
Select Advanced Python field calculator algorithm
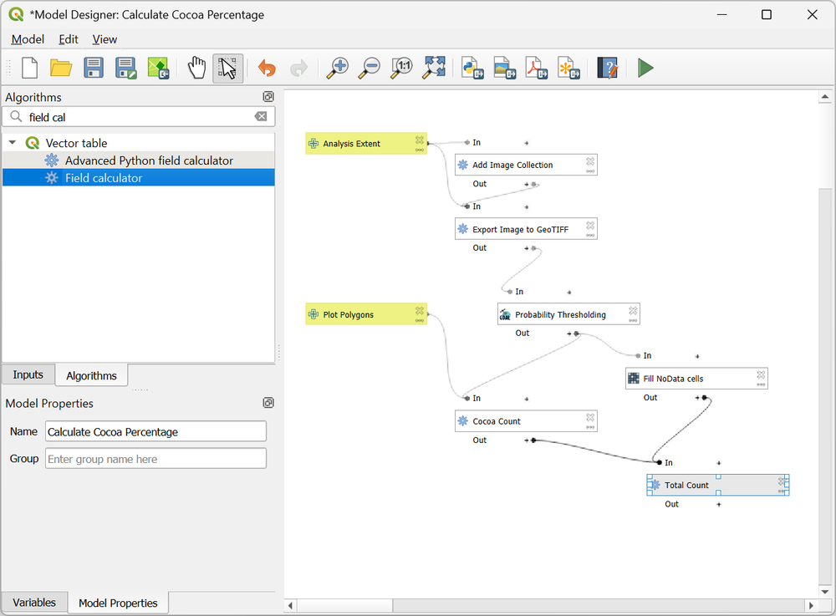(139, 160)
